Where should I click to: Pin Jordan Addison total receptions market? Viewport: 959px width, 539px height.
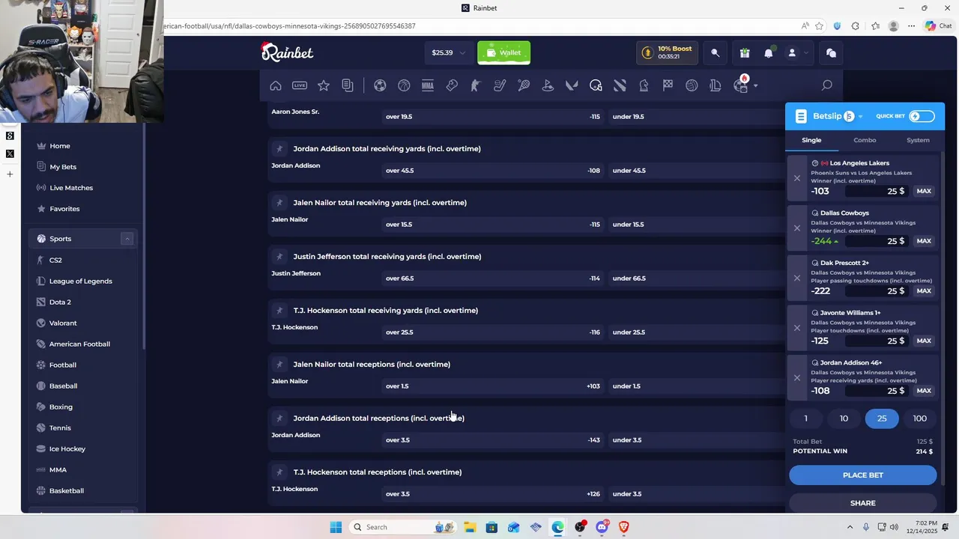pos(279,418)
